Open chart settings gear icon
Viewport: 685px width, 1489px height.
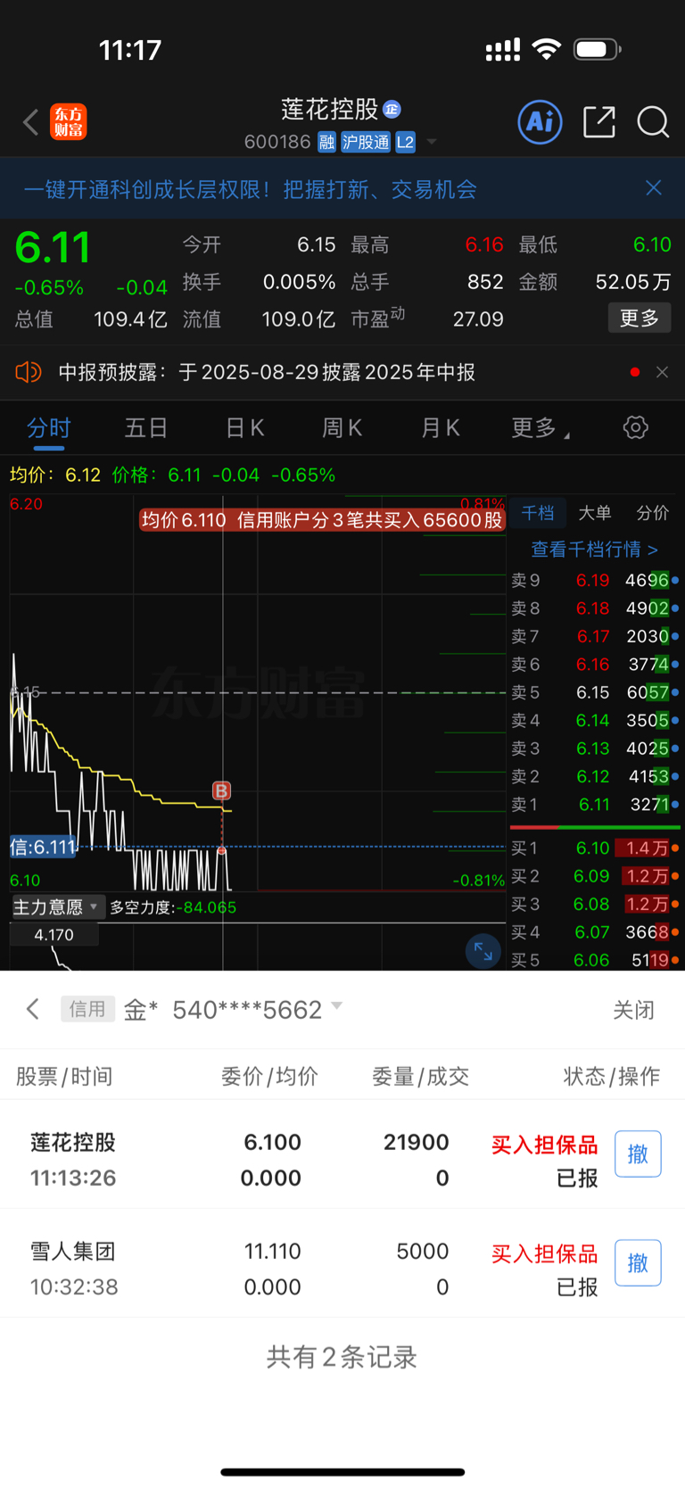635,427
